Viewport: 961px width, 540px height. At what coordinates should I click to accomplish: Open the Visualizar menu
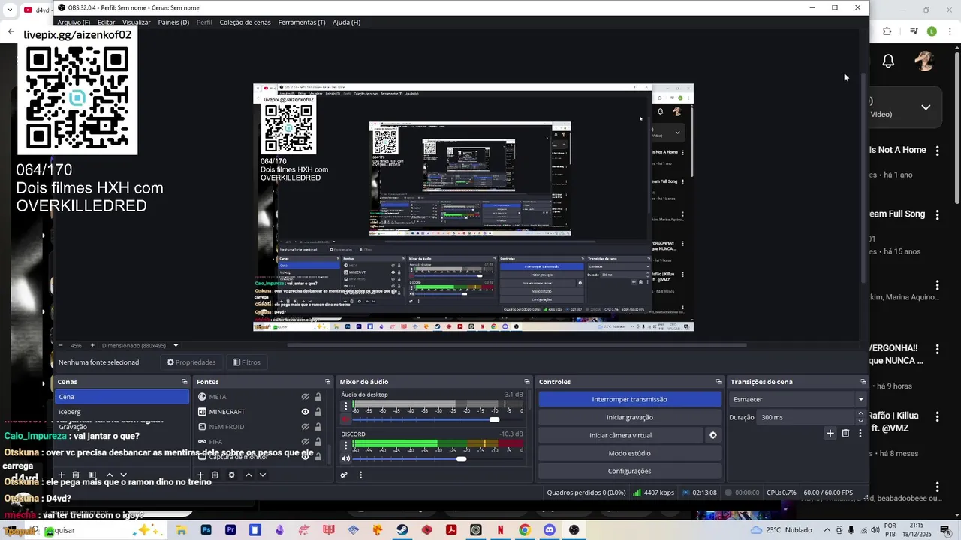coord(137,22)
